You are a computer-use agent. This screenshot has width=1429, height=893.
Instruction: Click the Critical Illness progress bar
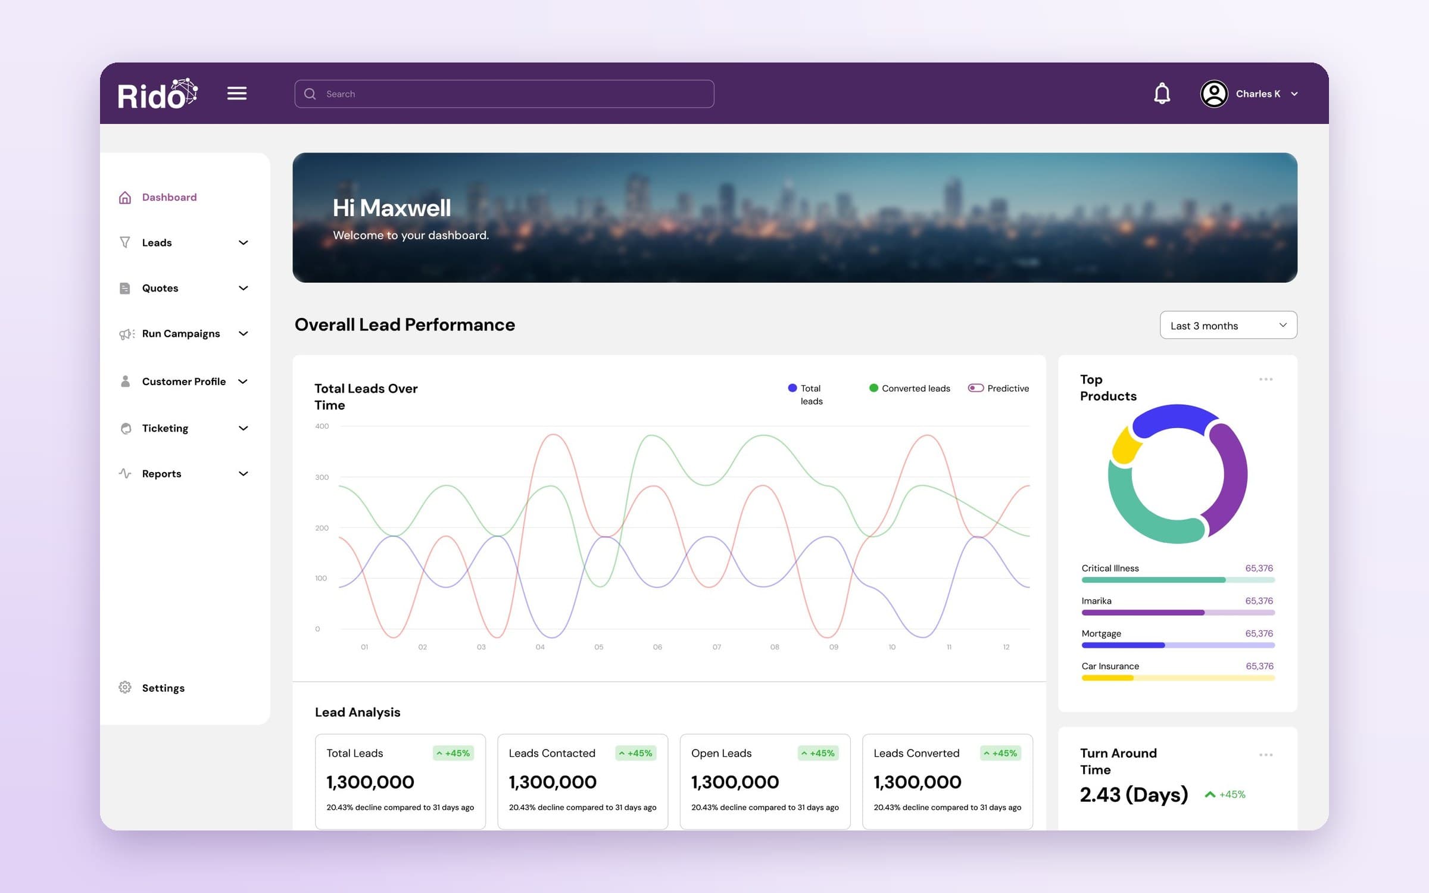point(1178,580)
